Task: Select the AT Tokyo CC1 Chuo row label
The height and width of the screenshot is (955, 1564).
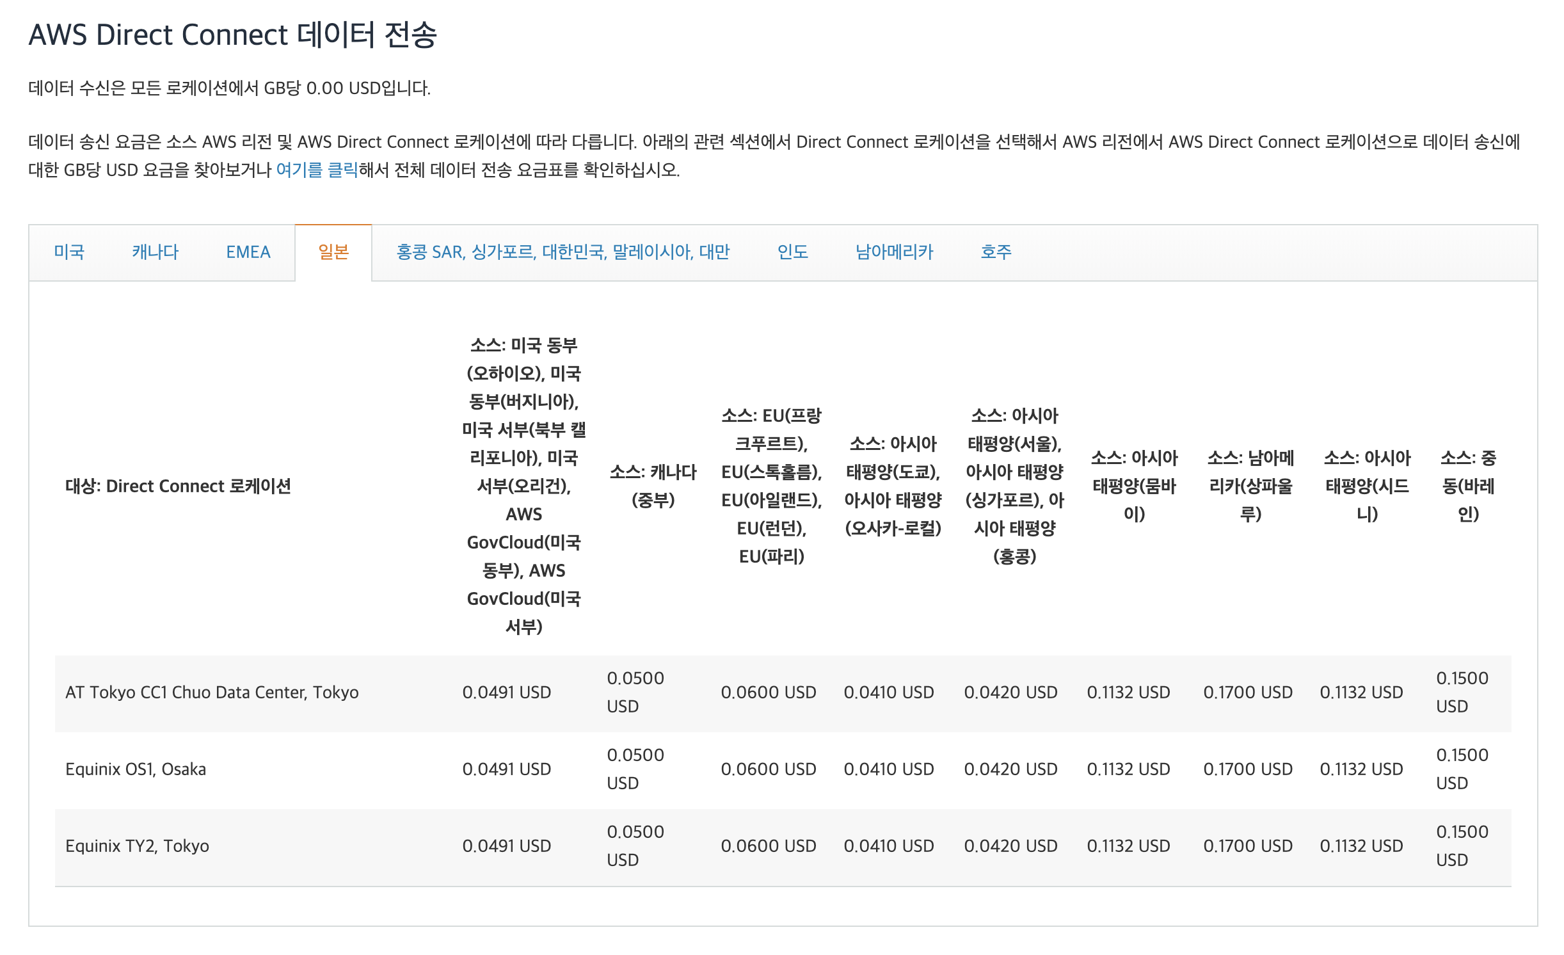Action: (212, 693)
